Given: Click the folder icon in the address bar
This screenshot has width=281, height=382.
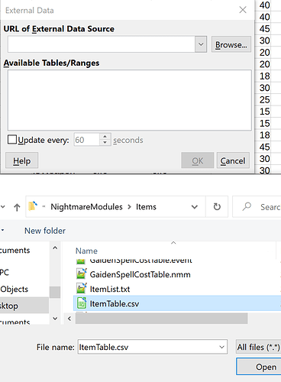Looking at the screenshot, I should pos(33,206).
